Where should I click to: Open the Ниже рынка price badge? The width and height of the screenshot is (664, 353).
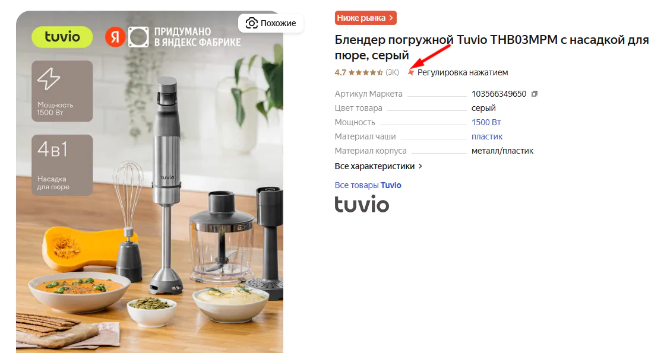[365, 18]
